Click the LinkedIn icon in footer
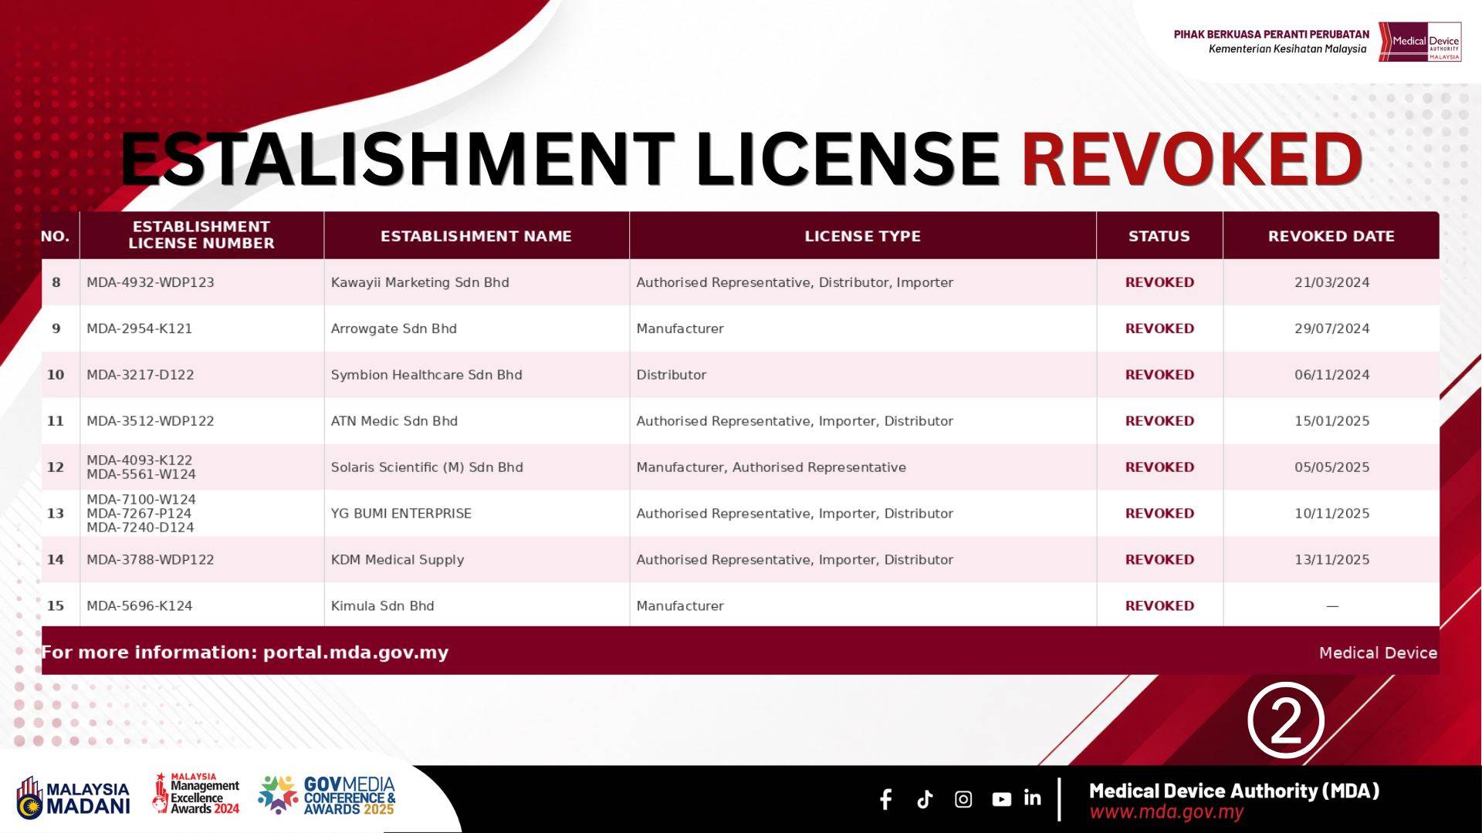 pos(1032,798)
